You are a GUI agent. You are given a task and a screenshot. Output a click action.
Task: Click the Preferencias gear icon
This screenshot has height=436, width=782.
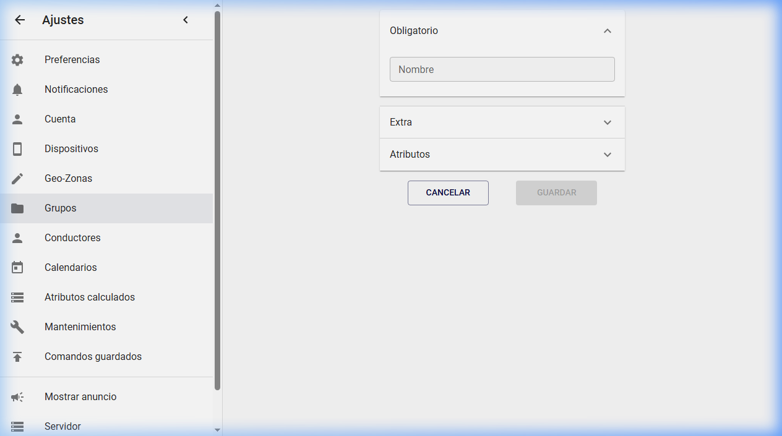pos(17,60)
